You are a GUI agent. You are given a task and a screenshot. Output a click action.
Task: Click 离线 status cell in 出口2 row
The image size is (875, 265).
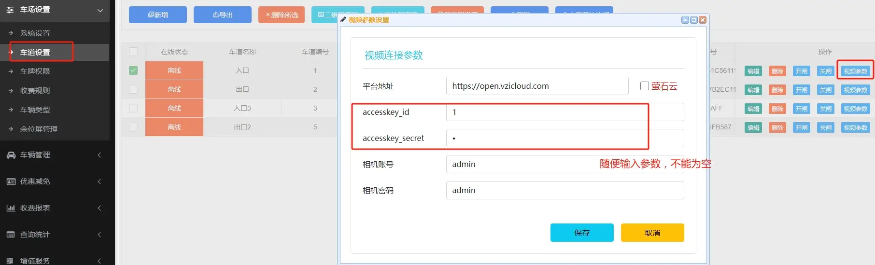click(x=174, y=127)
